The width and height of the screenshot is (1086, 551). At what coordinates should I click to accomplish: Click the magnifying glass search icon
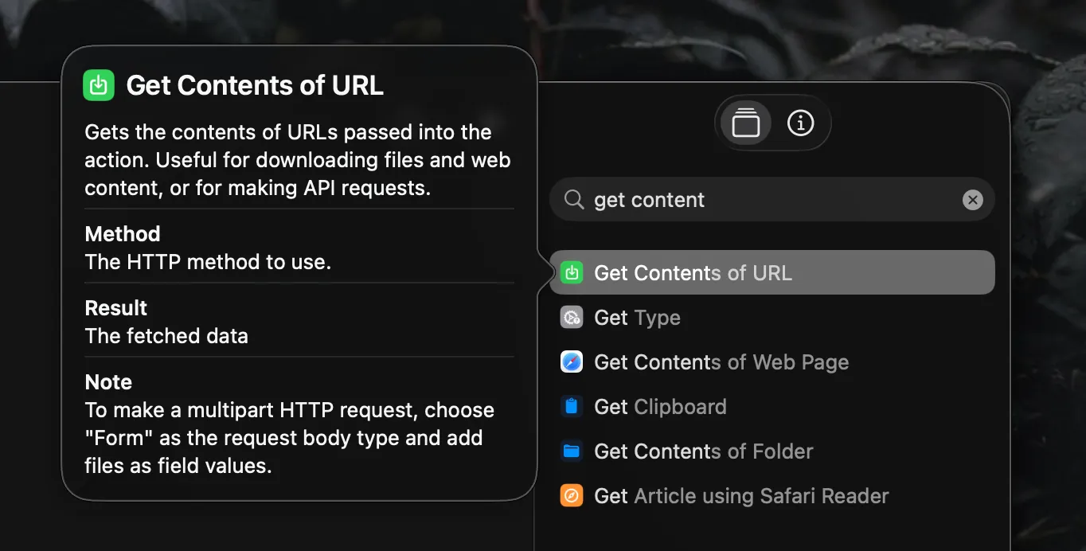coord(573,200)
